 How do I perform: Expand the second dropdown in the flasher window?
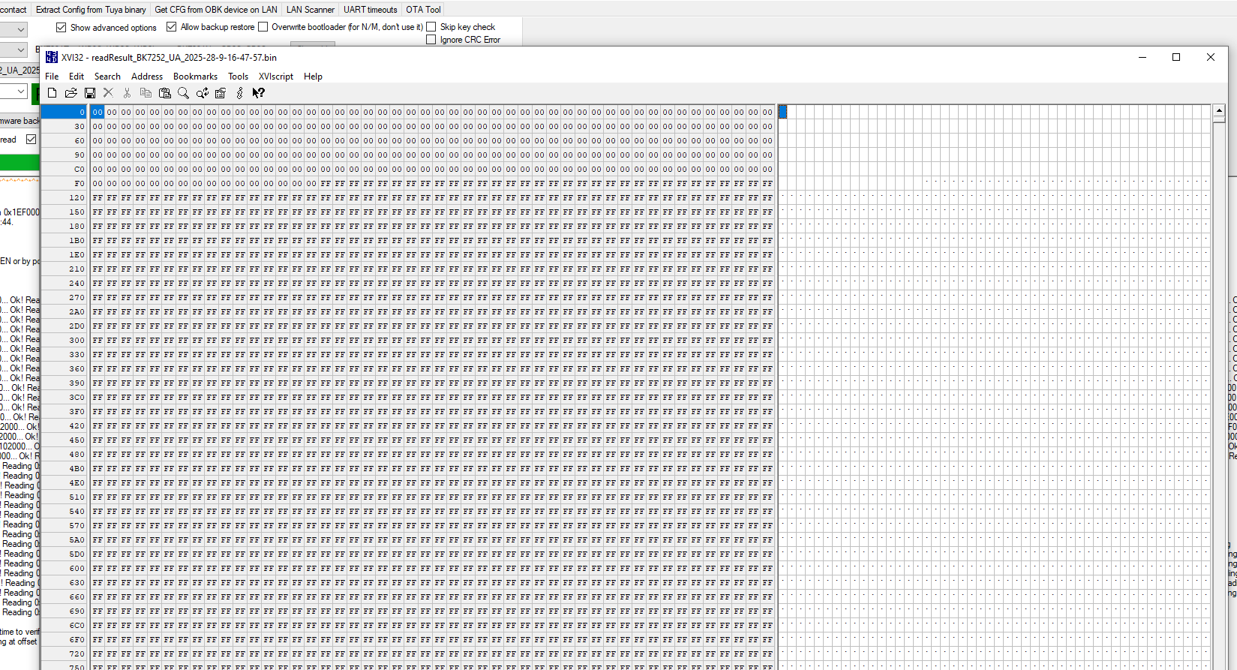coord(21,50)
